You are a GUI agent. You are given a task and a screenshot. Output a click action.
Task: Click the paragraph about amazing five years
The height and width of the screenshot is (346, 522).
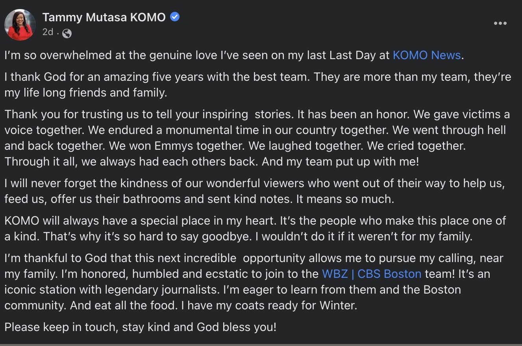258,85
